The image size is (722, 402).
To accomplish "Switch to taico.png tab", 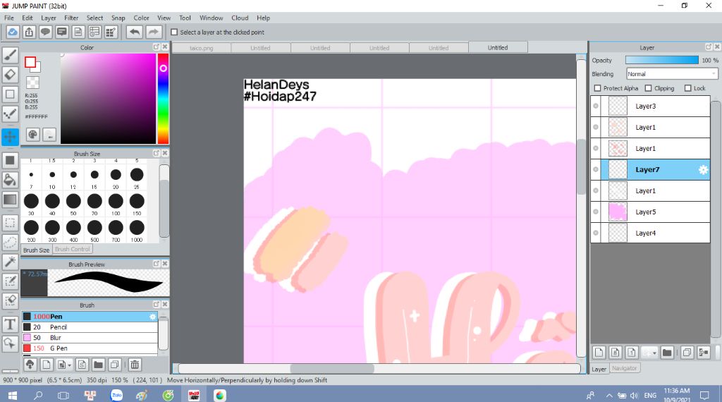I will coord(202,48).
